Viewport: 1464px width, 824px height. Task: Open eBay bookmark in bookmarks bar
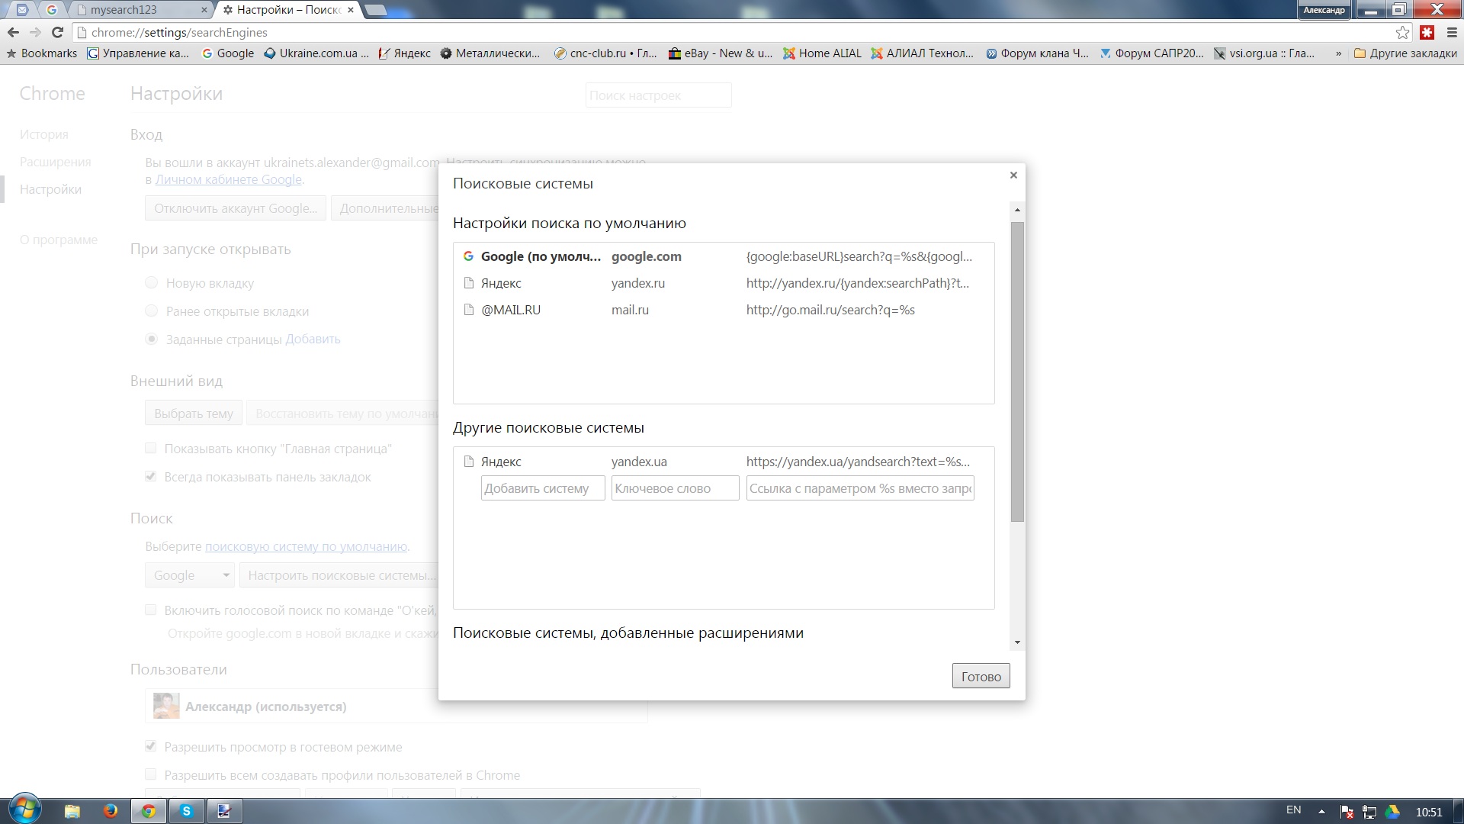coord(721,53)
